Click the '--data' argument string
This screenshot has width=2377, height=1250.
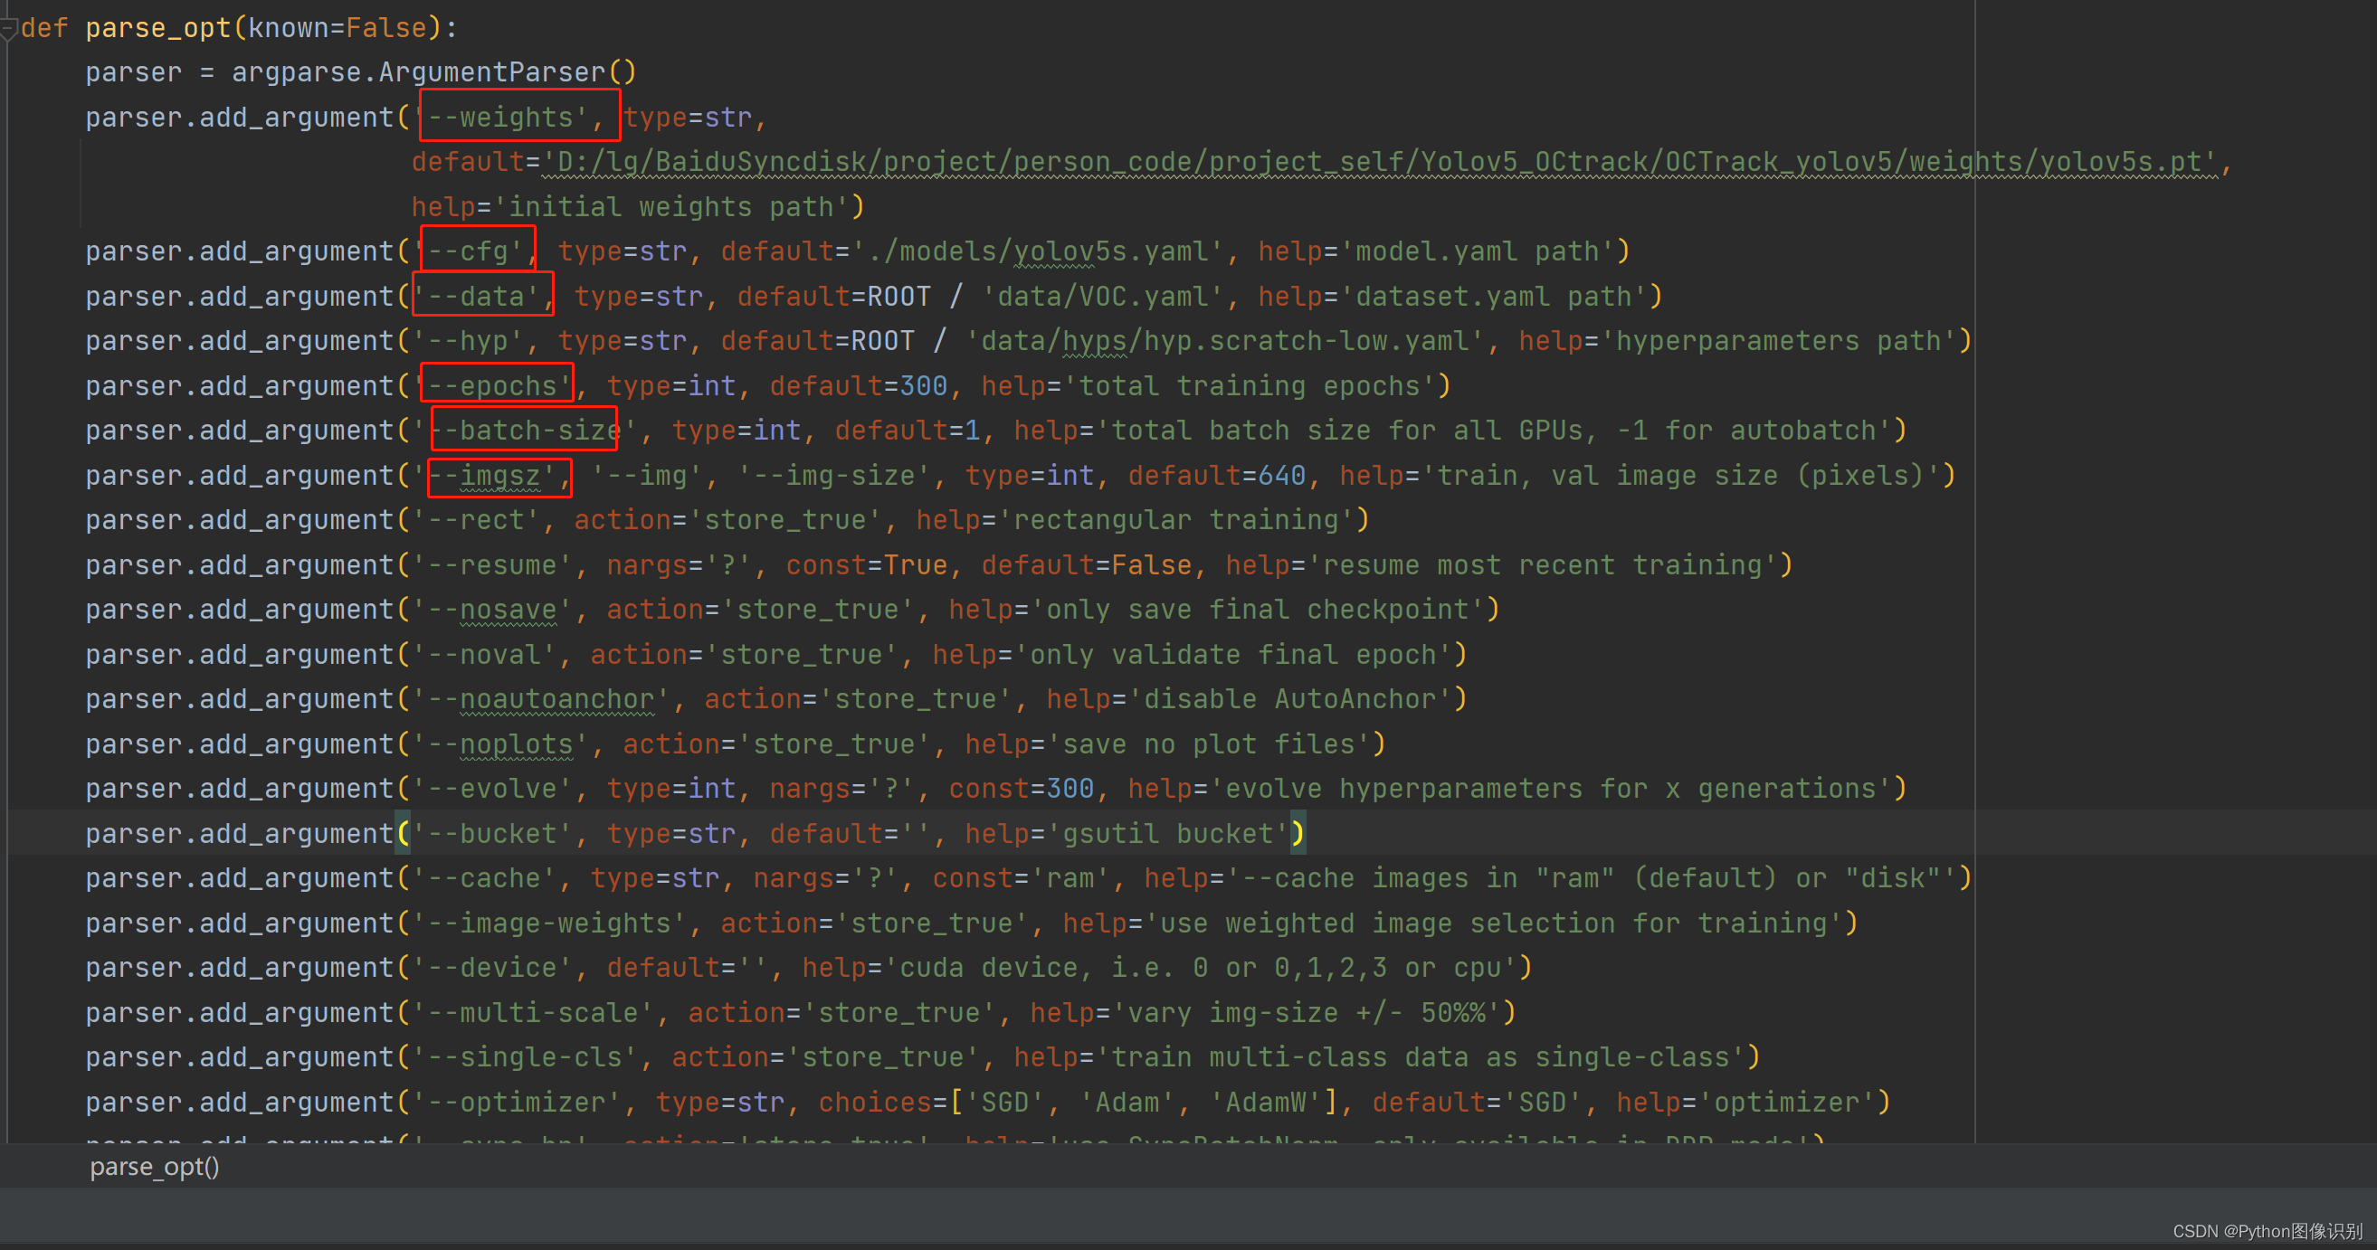pos(476,296)
